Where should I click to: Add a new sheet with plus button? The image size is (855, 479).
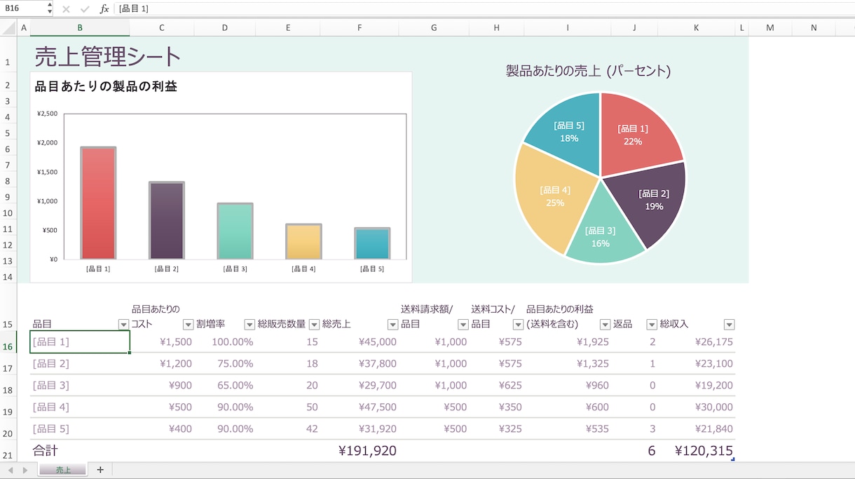click(100, 470)
